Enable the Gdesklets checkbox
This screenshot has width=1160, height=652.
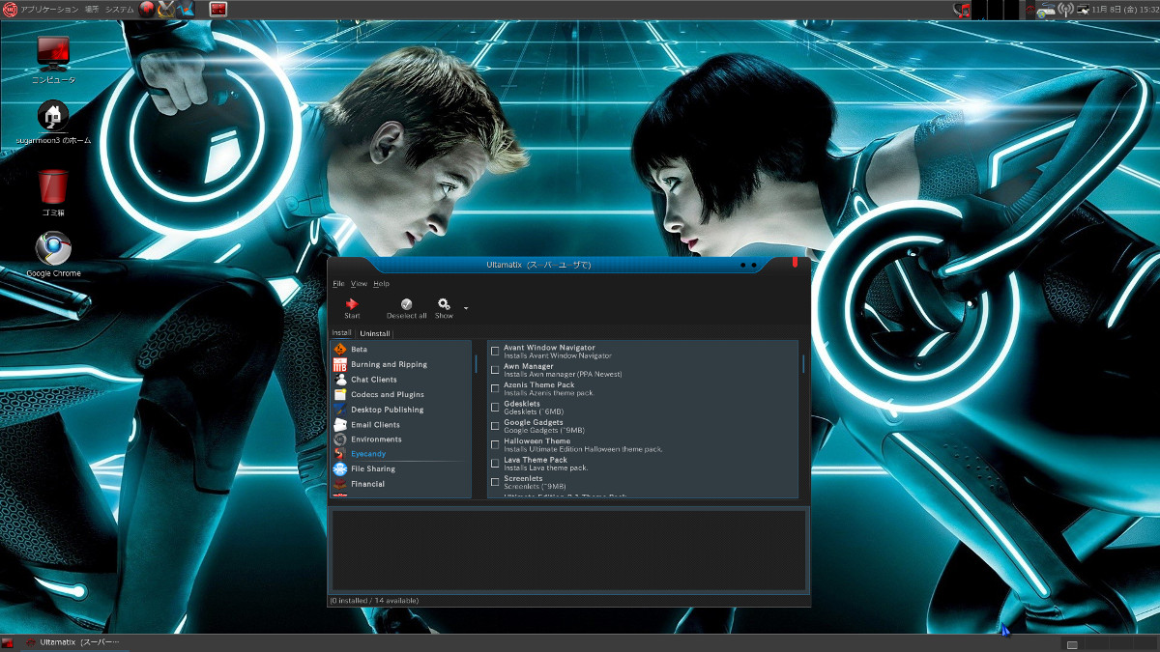click(495, 408)
